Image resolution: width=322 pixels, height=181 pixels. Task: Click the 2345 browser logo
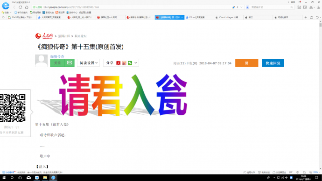pyautogui.click(x=6, y=6)
